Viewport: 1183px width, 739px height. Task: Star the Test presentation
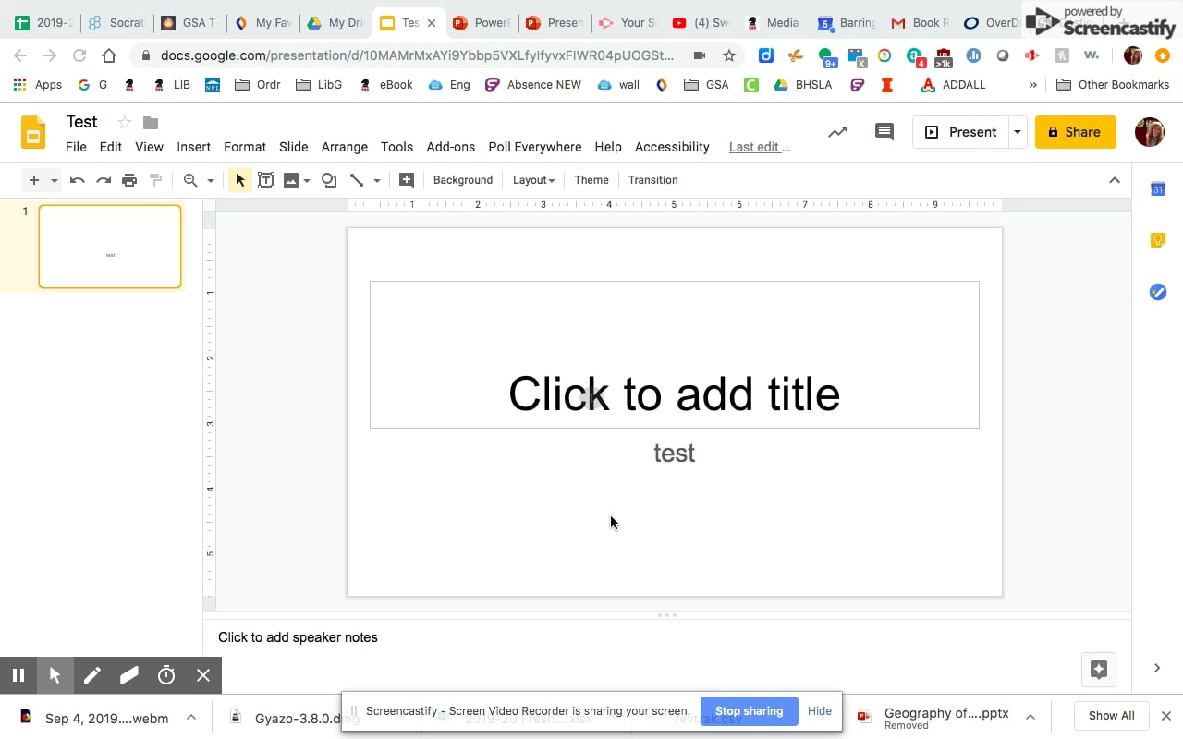point(125,122)
